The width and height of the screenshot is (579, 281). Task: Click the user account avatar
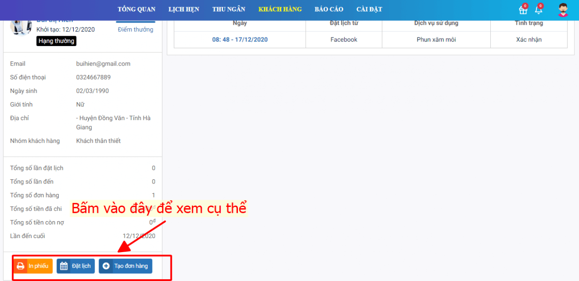(x=563, y=10)
